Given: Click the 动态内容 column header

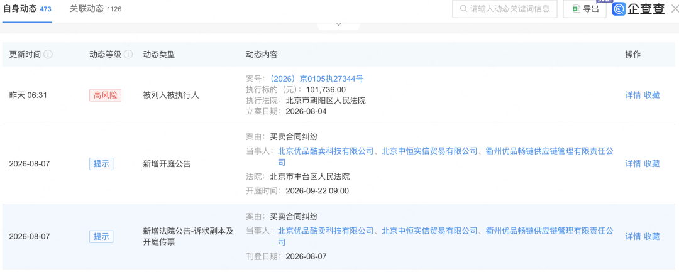Looking at the screenshot, I should (x=262, y=55).
